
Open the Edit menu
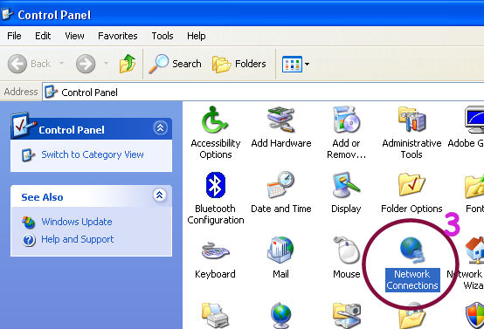43,36
